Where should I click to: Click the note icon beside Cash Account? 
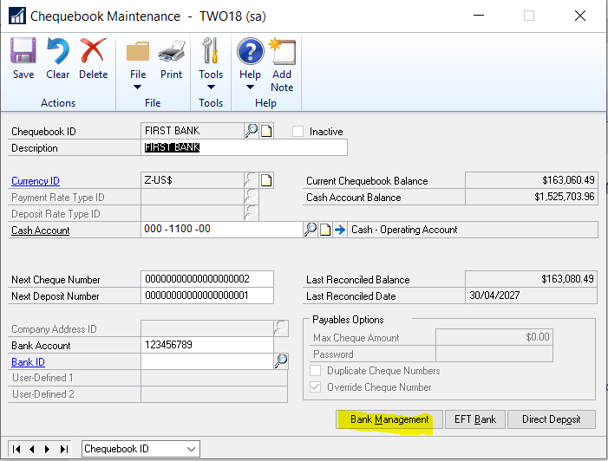click(x=325, y=230)
